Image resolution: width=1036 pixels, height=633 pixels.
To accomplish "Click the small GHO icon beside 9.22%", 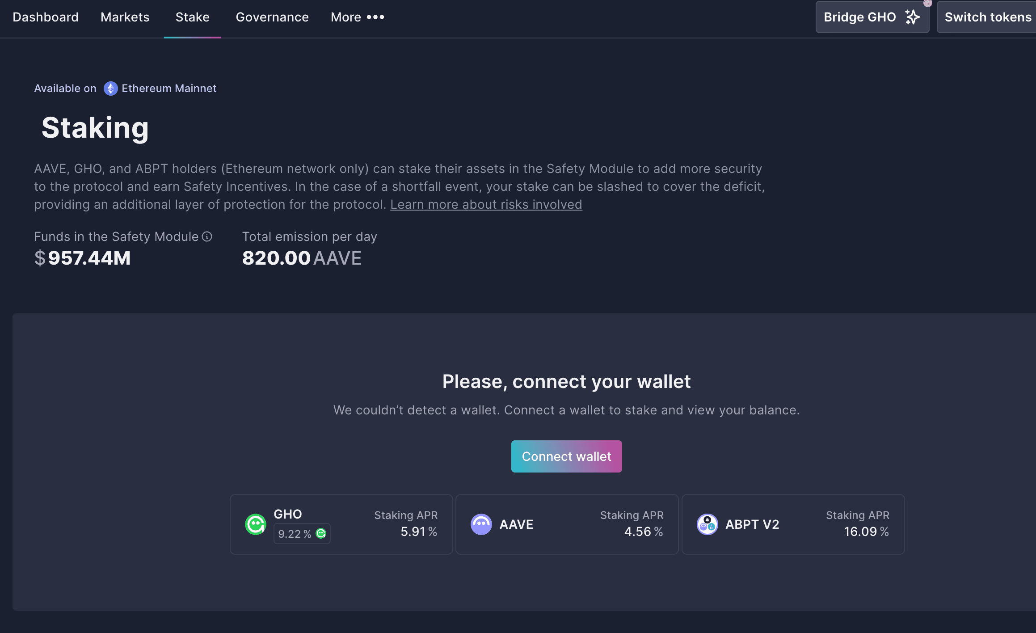I will 321,533.
